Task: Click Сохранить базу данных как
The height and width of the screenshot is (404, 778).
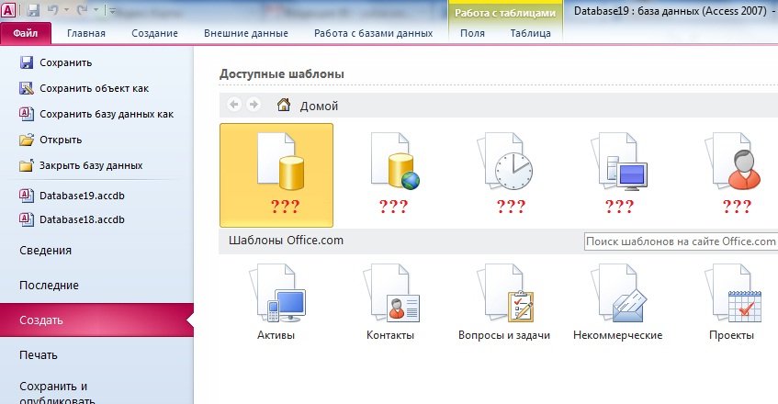Action: tap(106, 114)
